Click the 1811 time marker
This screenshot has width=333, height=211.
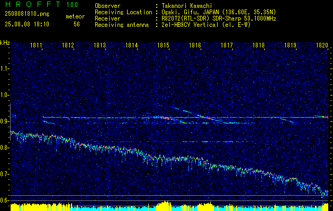36,45
